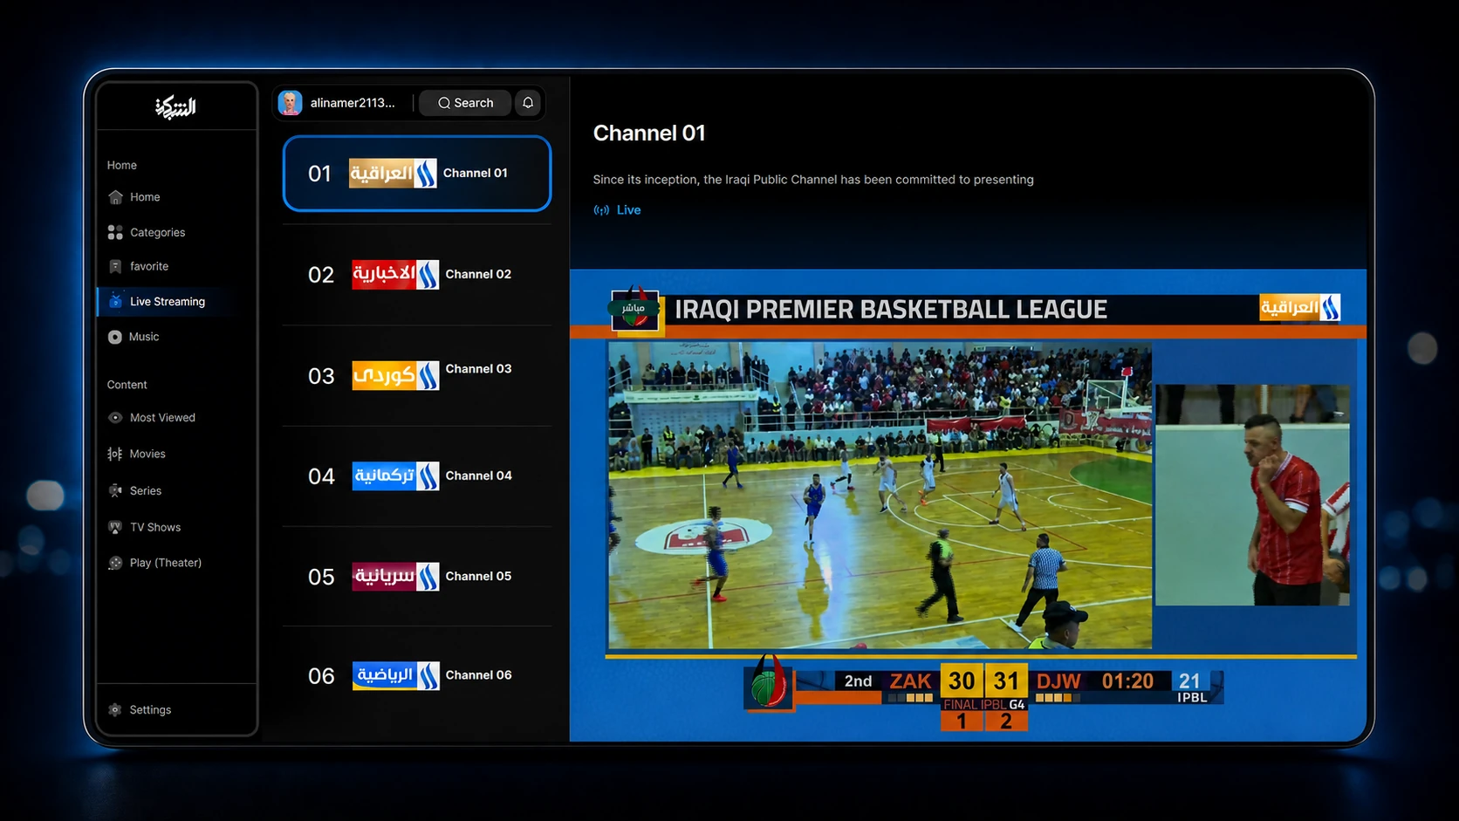Screen dimensions: 1459x821
Task: Click the Movies icon in sidebar
Action: point(114,454)
